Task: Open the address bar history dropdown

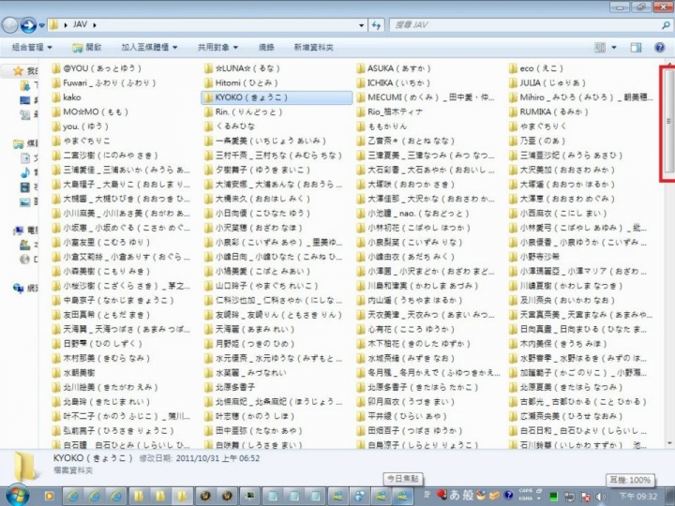Action: click(362, 25)
